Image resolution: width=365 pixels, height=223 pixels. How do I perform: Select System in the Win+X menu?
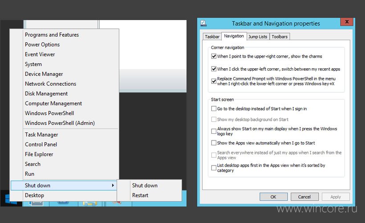pos(64,64)
